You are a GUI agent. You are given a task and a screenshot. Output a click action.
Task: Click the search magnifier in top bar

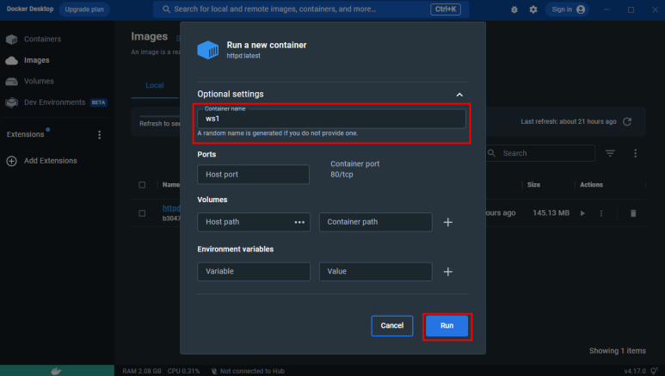[166, 9]
